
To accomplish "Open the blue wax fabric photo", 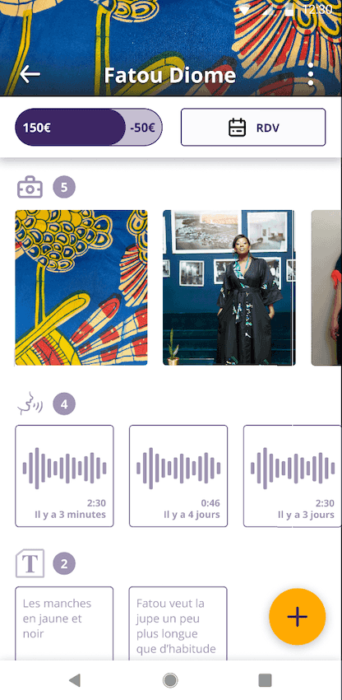I will [81, 287].
